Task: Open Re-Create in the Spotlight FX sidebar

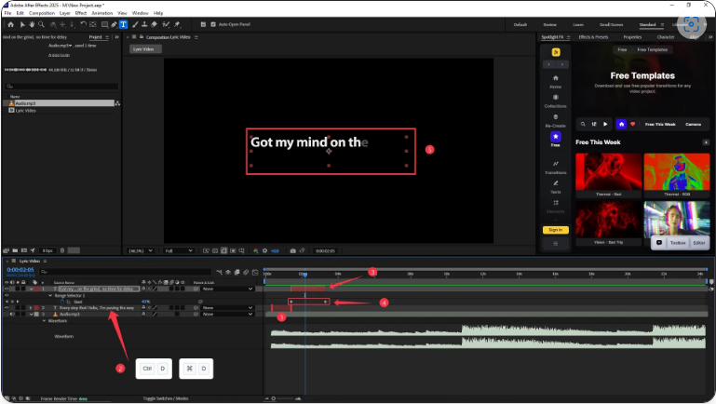Action: (x=555, y=120)
